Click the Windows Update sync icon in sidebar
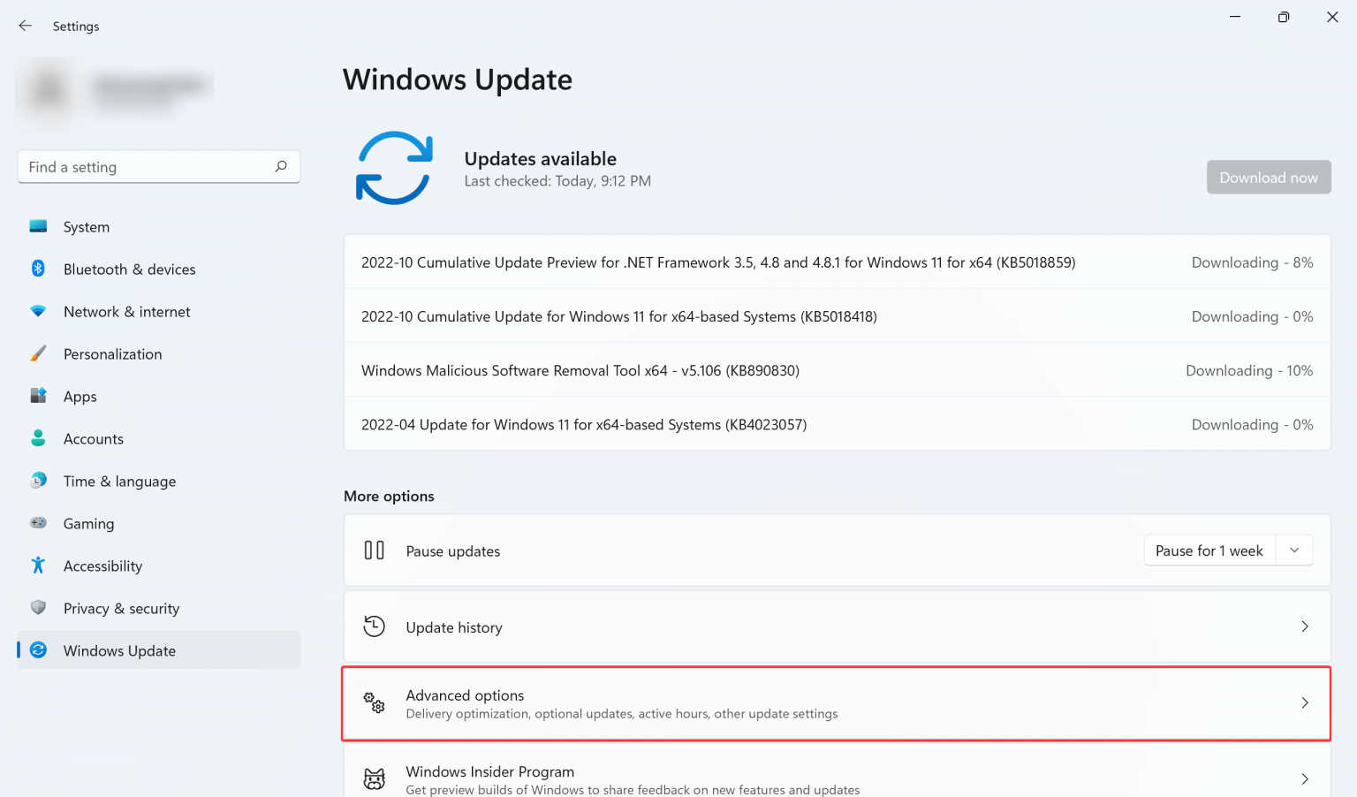This screenshot has height=797, width=1357. click(x=38, y=650)
